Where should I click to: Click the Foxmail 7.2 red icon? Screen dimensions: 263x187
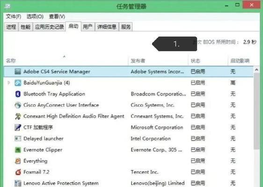coord(18,172)
